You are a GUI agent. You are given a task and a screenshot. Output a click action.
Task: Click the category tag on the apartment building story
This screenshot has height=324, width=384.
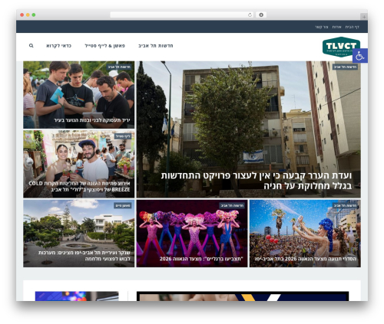click(x=345, y=67)
